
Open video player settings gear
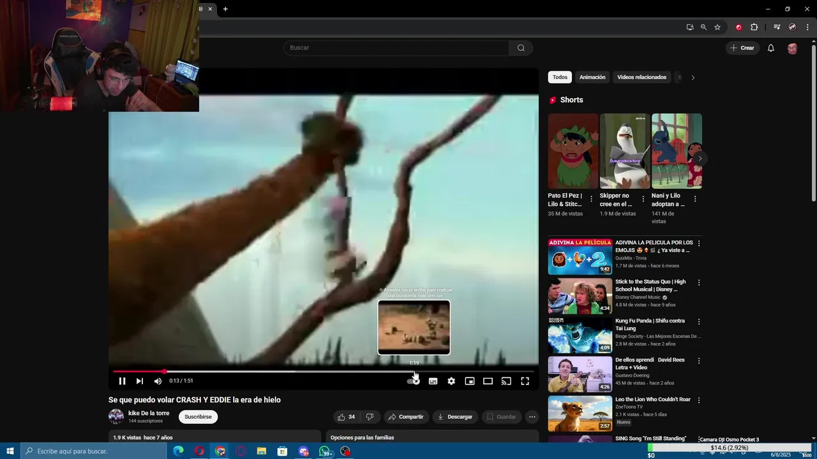451,381
